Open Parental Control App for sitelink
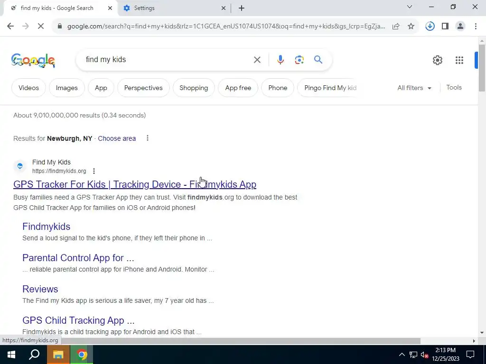The image size is (486, 364). click(78, 258)
